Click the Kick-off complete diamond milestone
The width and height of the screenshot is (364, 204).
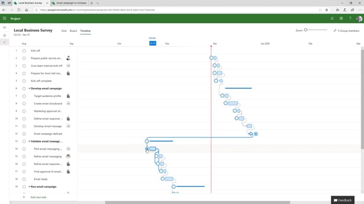[x=221, y=80]
